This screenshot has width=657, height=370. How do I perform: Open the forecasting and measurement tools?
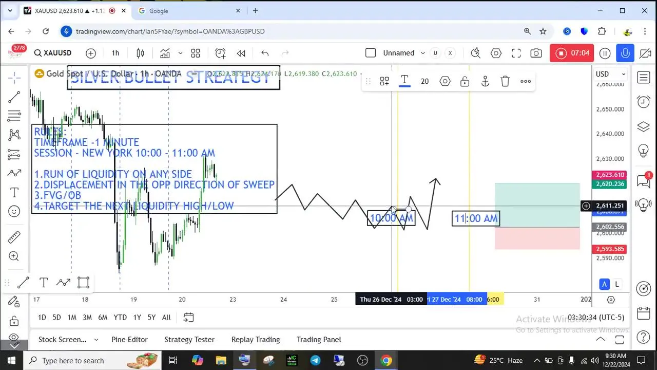pos(14,154)
